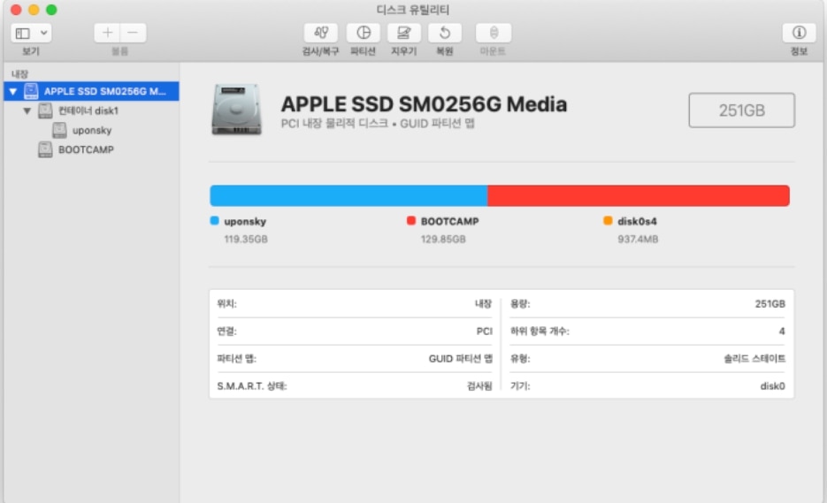827x503 pixels.
Task: Click the PCI GUID subtitle text
Action: (x=378, y=124)
